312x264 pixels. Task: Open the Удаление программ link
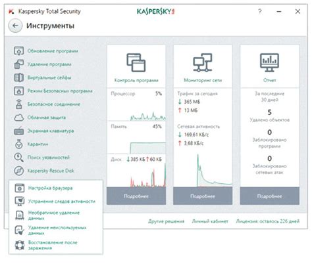pyautogui.click(x=49, y=64)
